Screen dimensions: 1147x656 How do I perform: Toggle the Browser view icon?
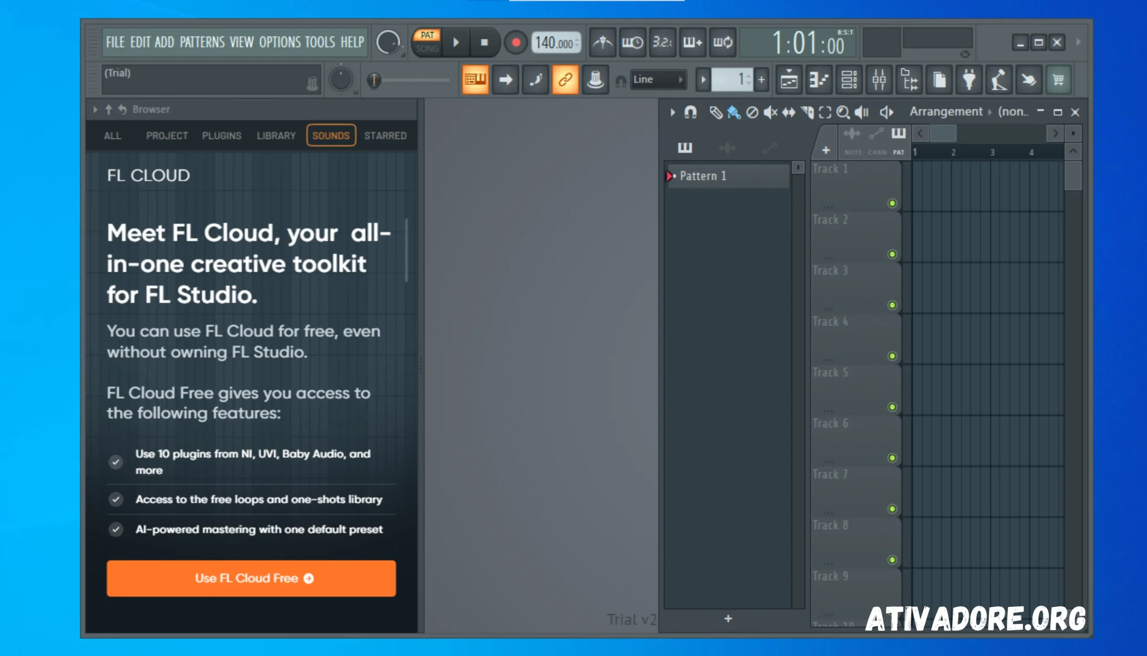pos(909,80)
